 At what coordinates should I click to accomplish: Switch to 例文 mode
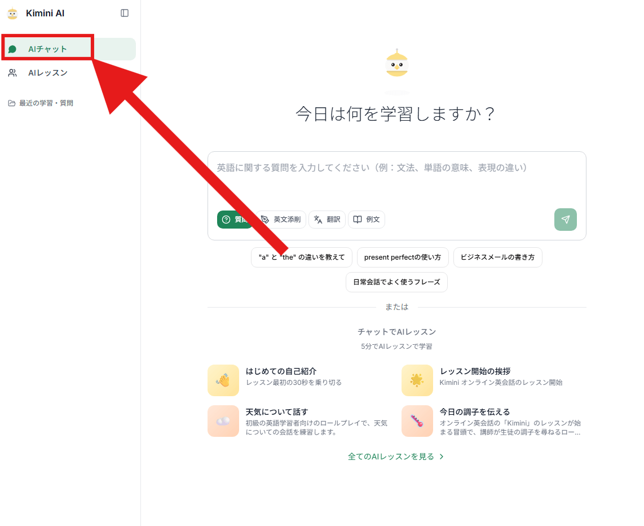coord(367,220)
